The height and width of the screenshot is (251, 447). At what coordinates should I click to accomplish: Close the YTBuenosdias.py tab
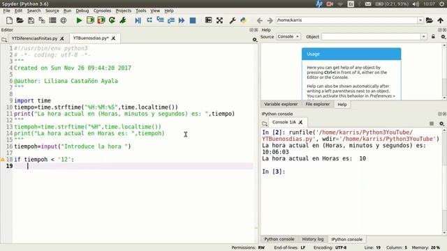tap(113, 38)
